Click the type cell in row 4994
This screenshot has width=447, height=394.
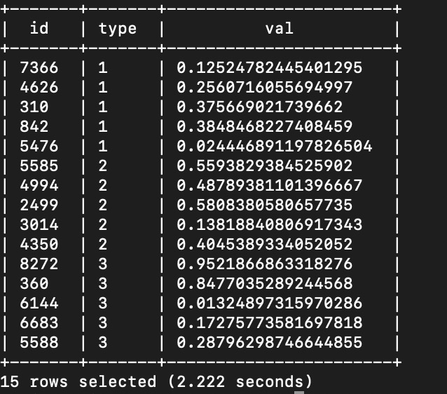pyautogui.click(x=103, y=186)
